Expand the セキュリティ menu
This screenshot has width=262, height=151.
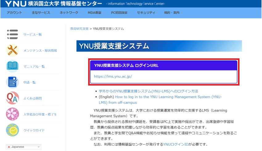coord(147,13)
